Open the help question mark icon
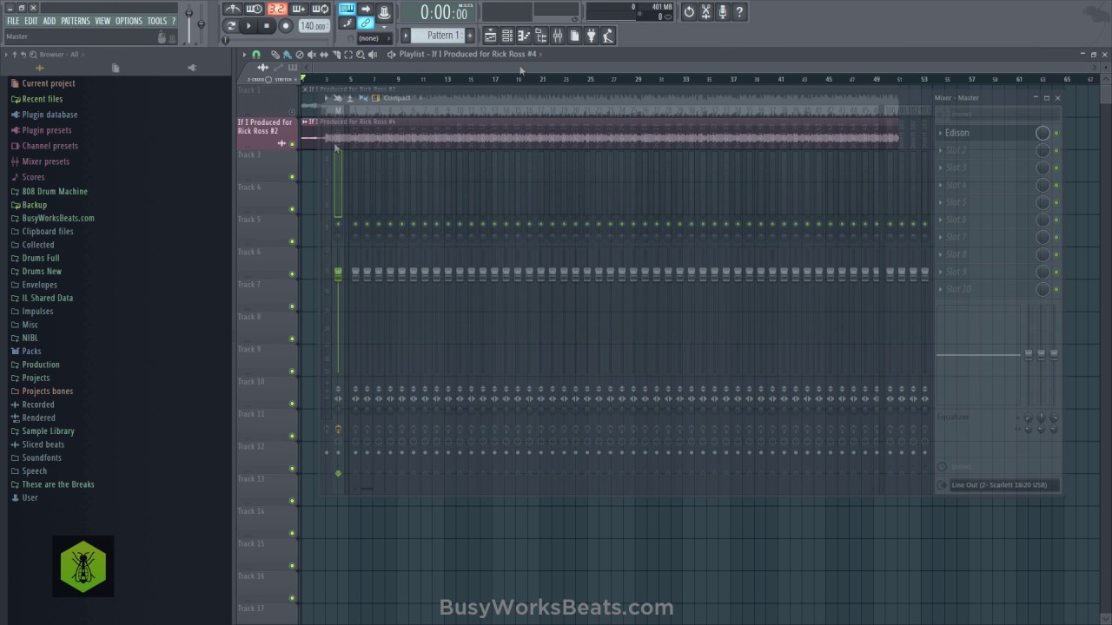Screen dimensions: 1112x625 tap(739, 11)
